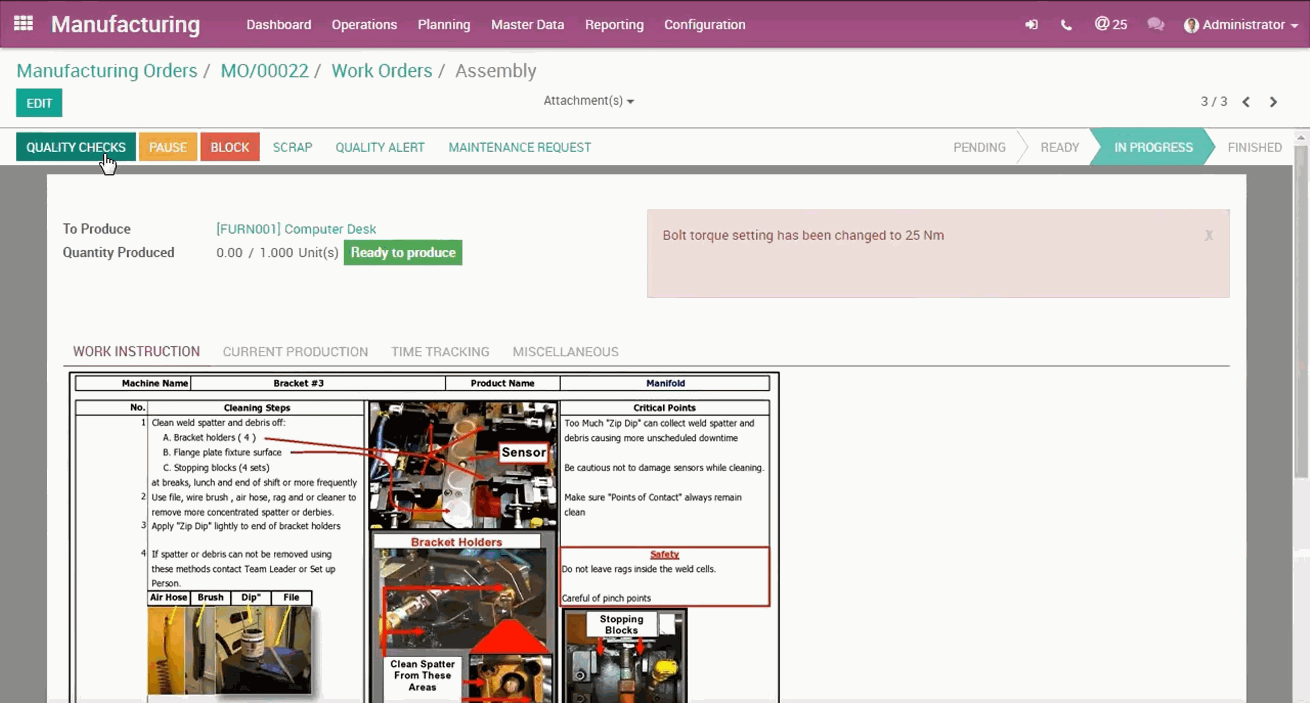The height and width of the screenshot is (703, 1310).
Task: Click the '0.00 / 1.000 Unit(s)' quantity value
Action: pos(277,253)
